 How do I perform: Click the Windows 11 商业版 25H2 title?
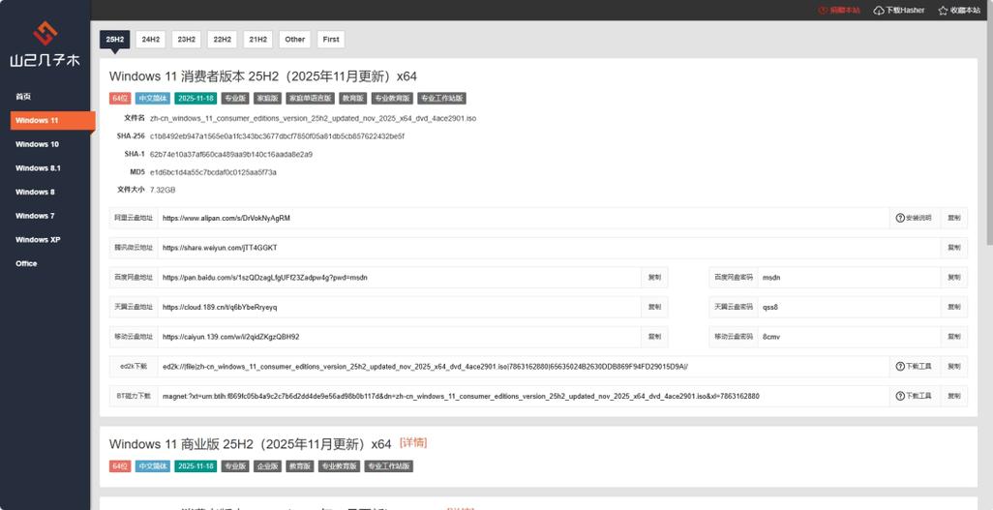[250, 444]
